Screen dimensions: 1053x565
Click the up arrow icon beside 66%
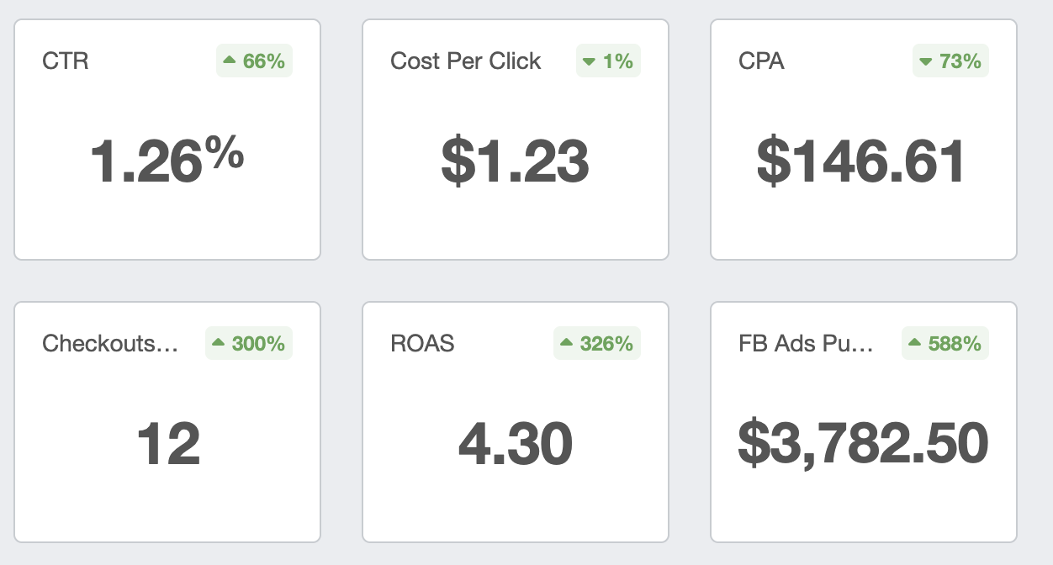tap(230, 61)
